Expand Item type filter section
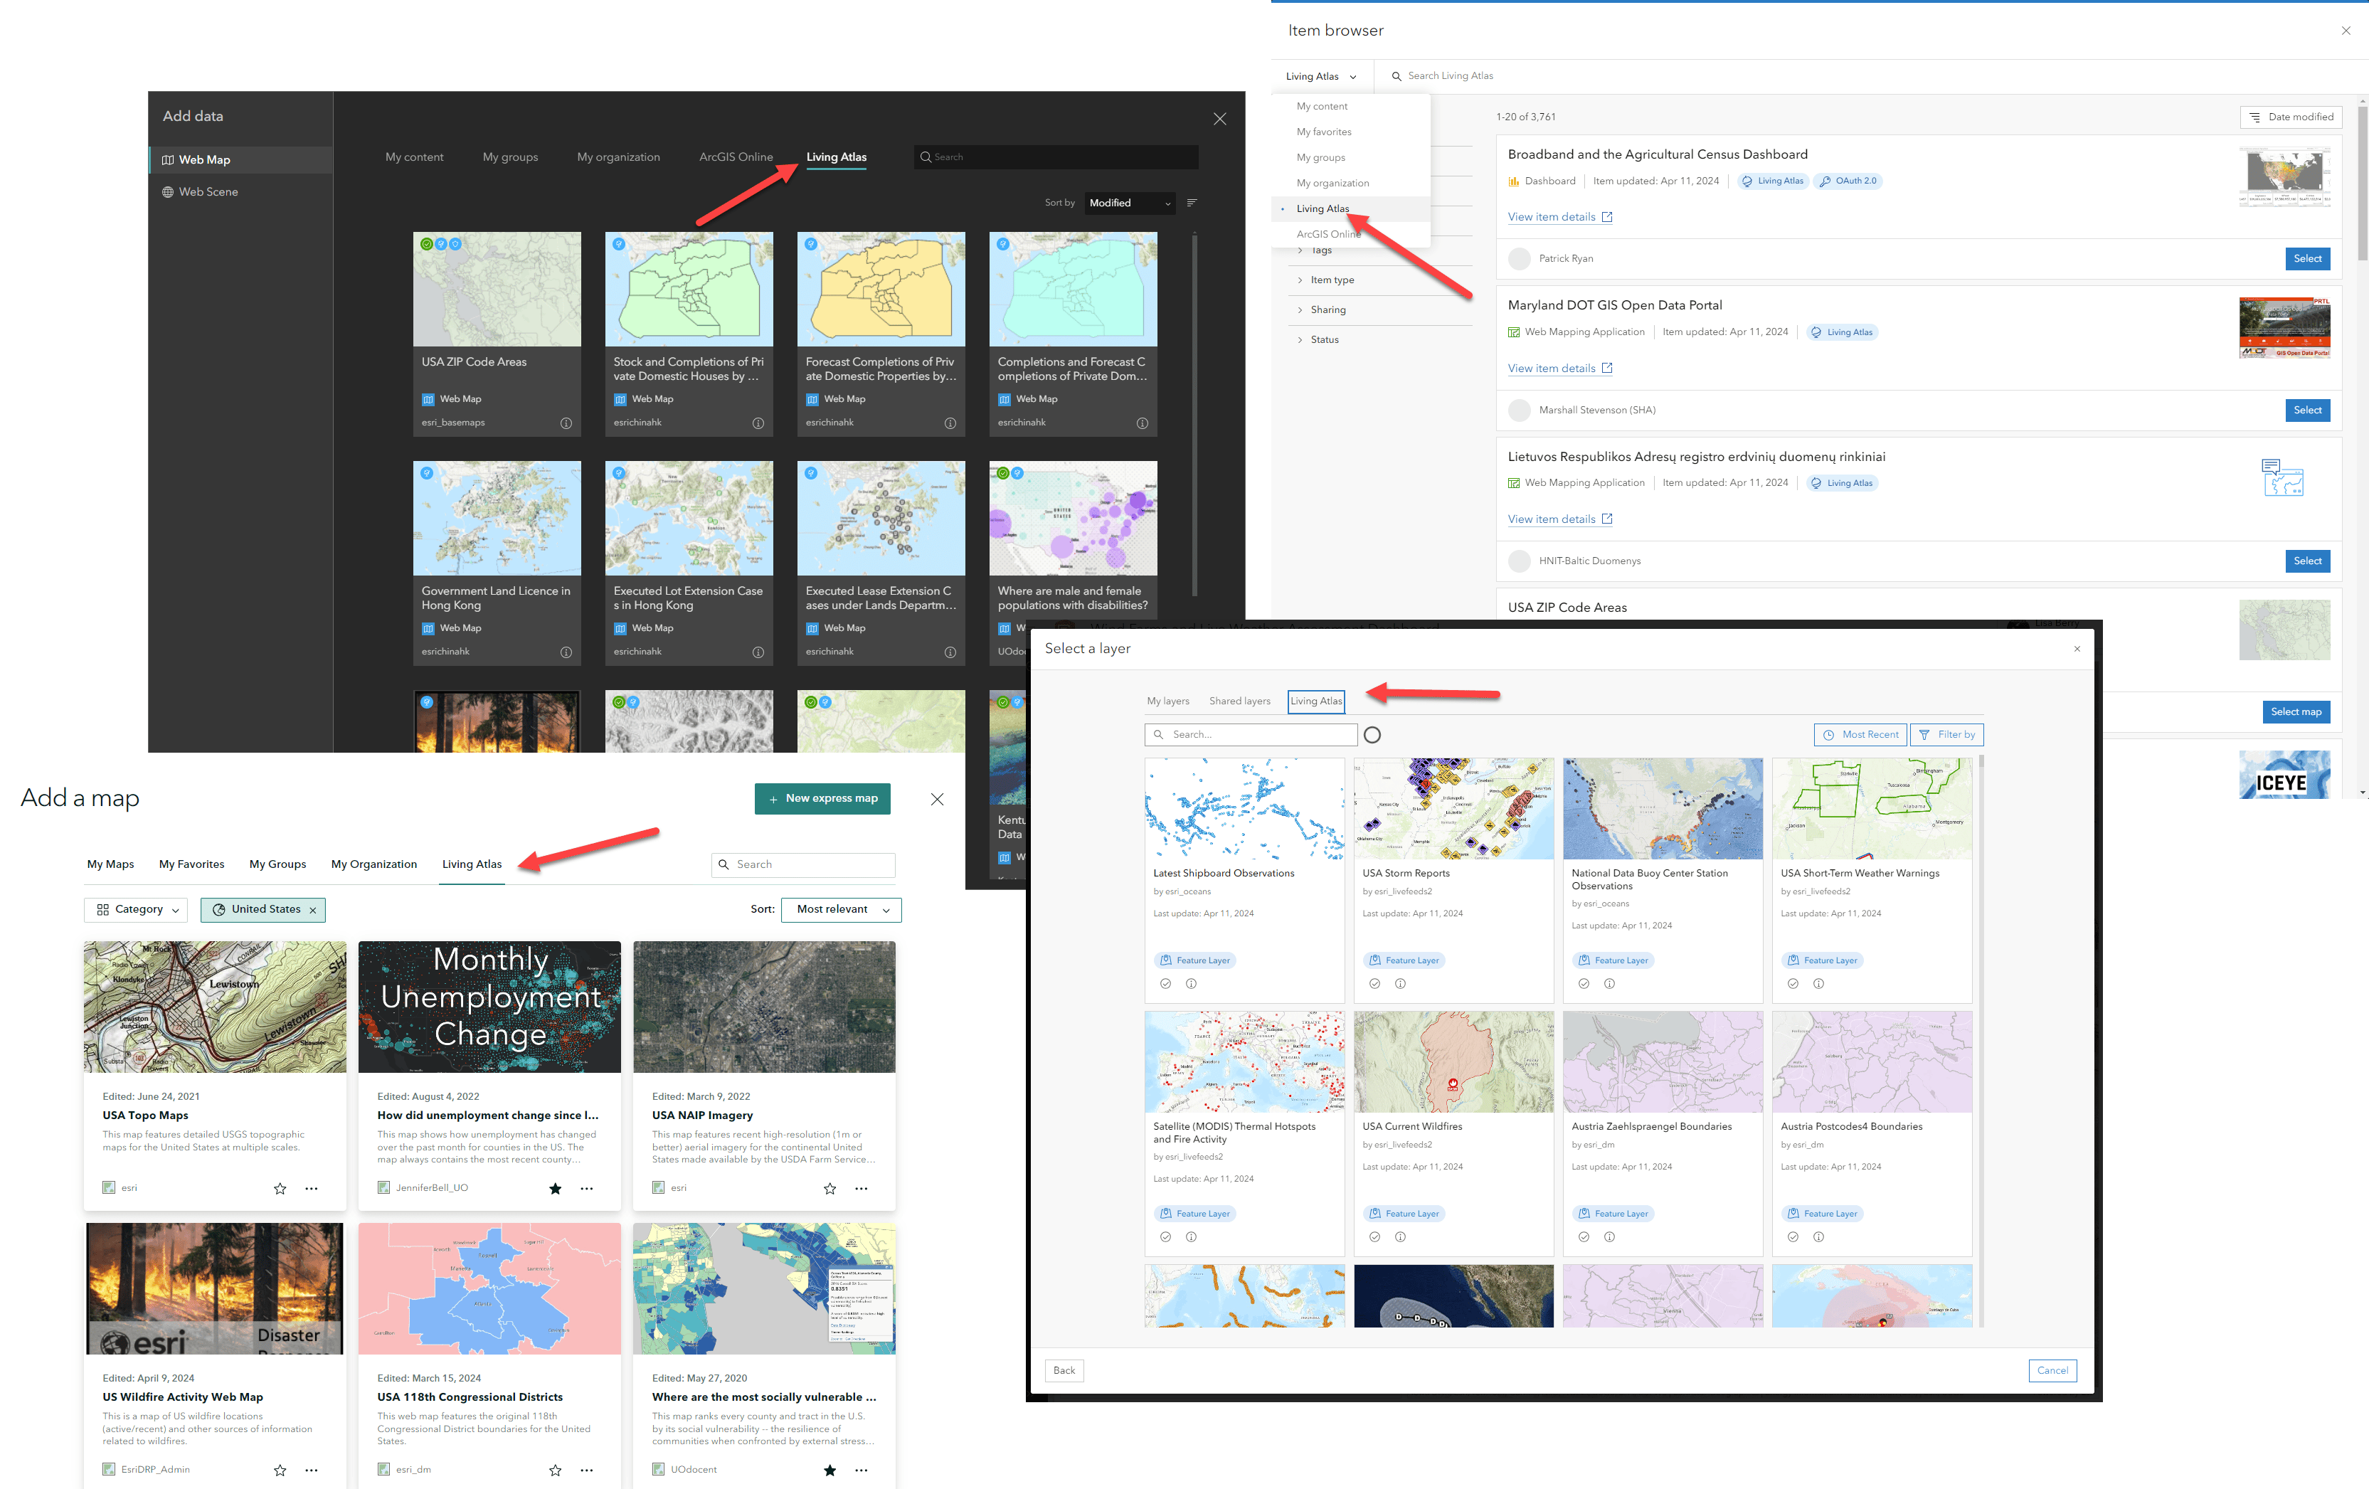The width and height of the screenshot is (2369, 1489). (1332, 280)
